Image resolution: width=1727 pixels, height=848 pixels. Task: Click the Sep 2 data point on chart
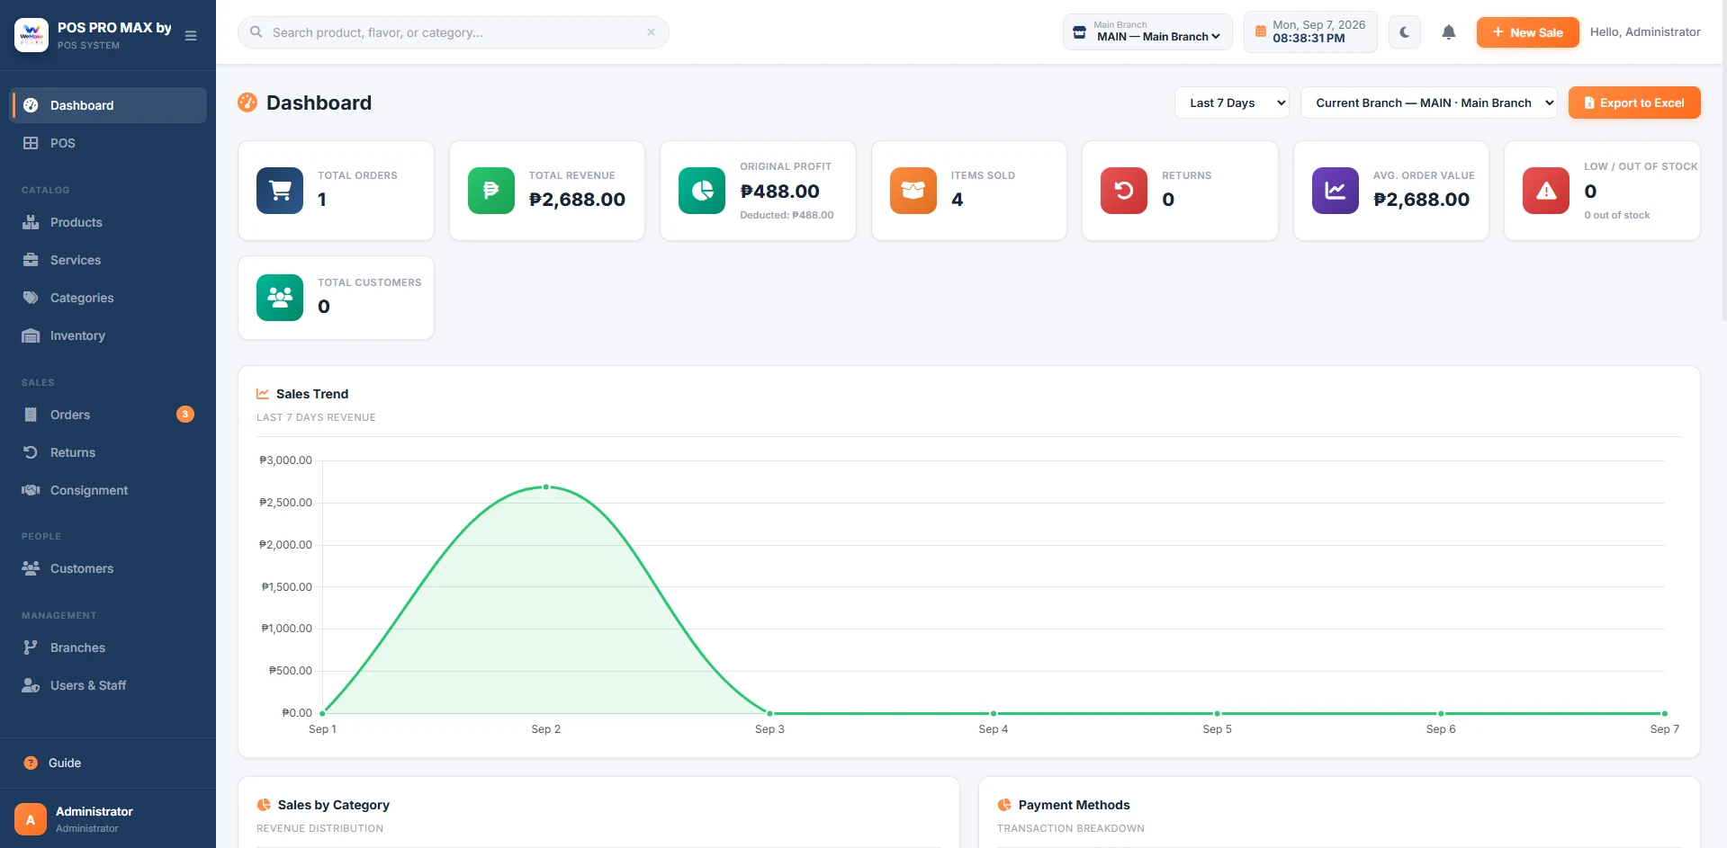coord(545,486)
